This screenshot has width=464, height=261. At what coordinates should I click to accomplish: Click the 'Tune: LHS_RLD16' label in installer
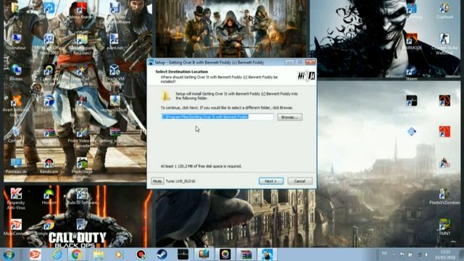pos(181,181)
